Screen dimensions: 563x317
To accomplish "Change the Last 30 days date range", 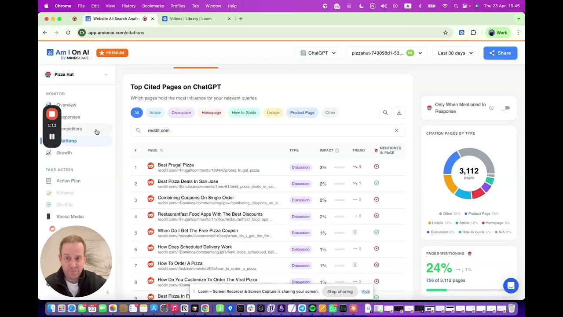I will 455,53.
